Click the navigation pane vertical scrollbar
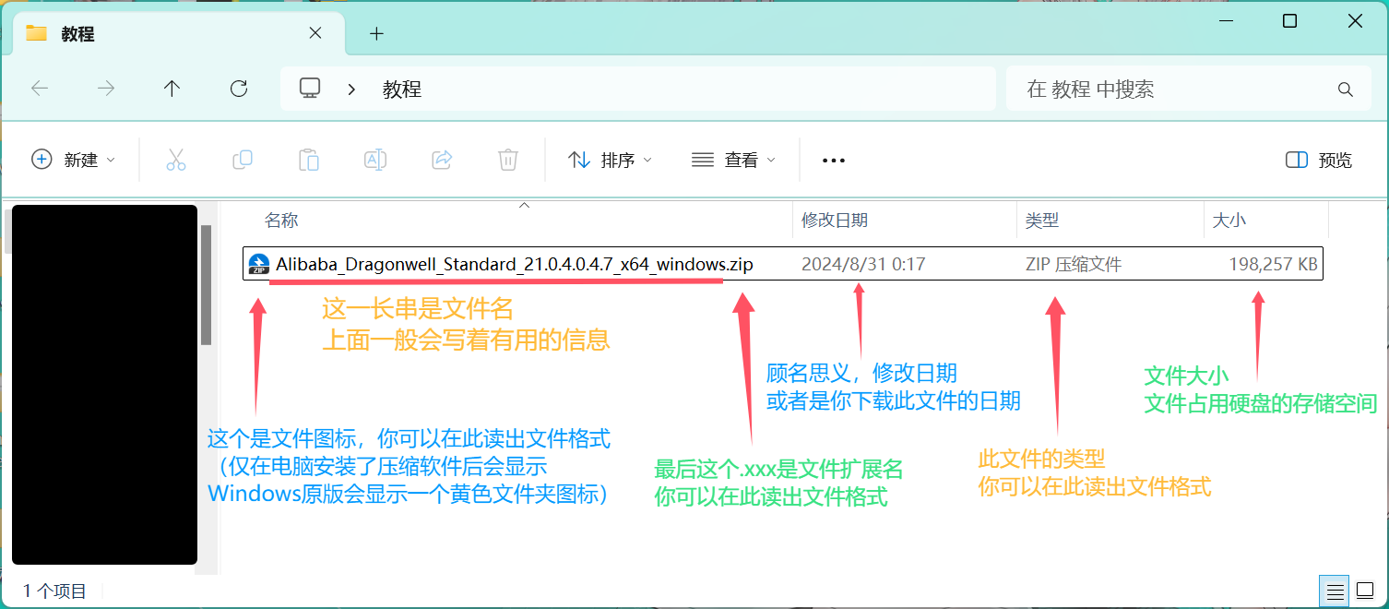 coord(207,286)
